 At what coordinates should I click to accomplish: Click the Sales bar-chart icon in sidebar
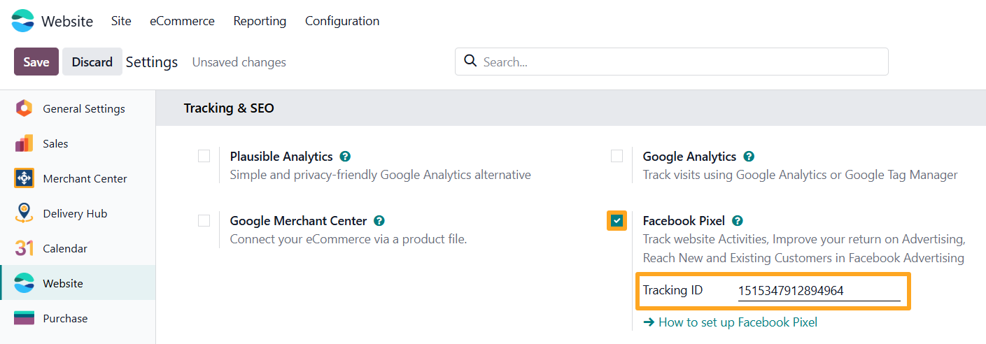pos(24,143)
